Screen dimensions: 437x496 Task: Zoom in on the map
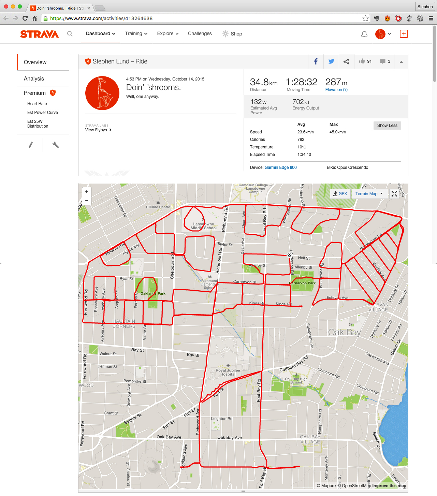click(87, 192)
